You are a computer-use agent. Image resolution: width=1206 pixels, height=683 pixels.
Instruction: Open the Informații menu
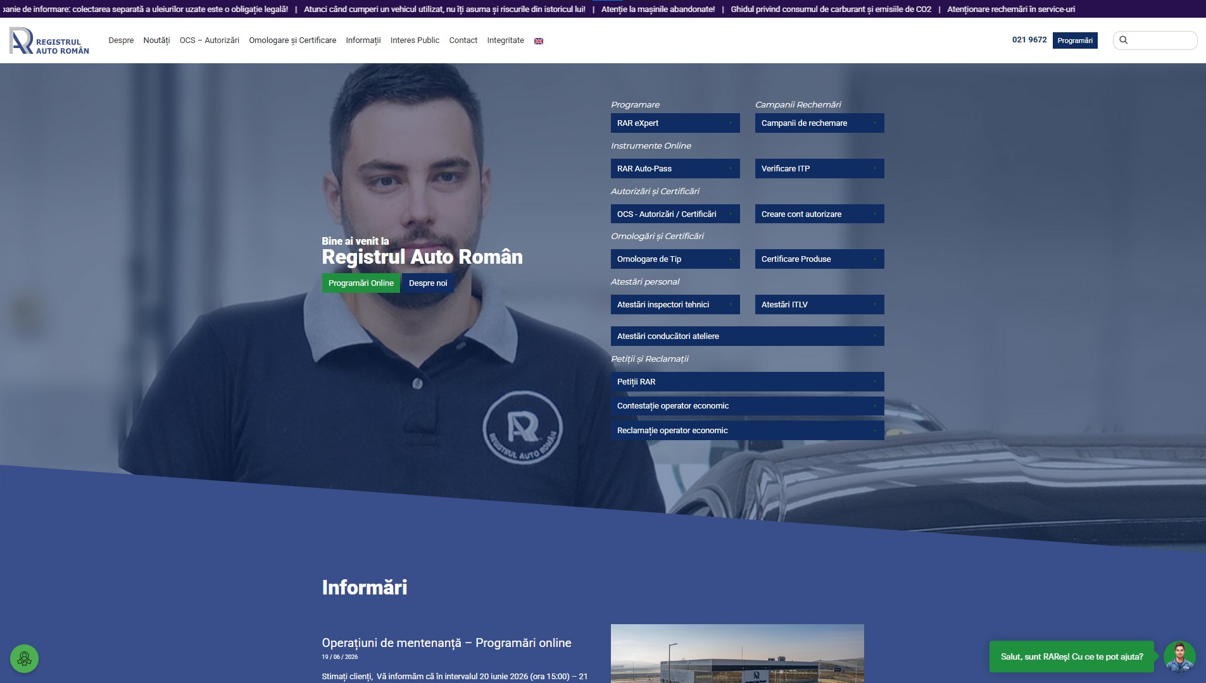click(363, 40)
